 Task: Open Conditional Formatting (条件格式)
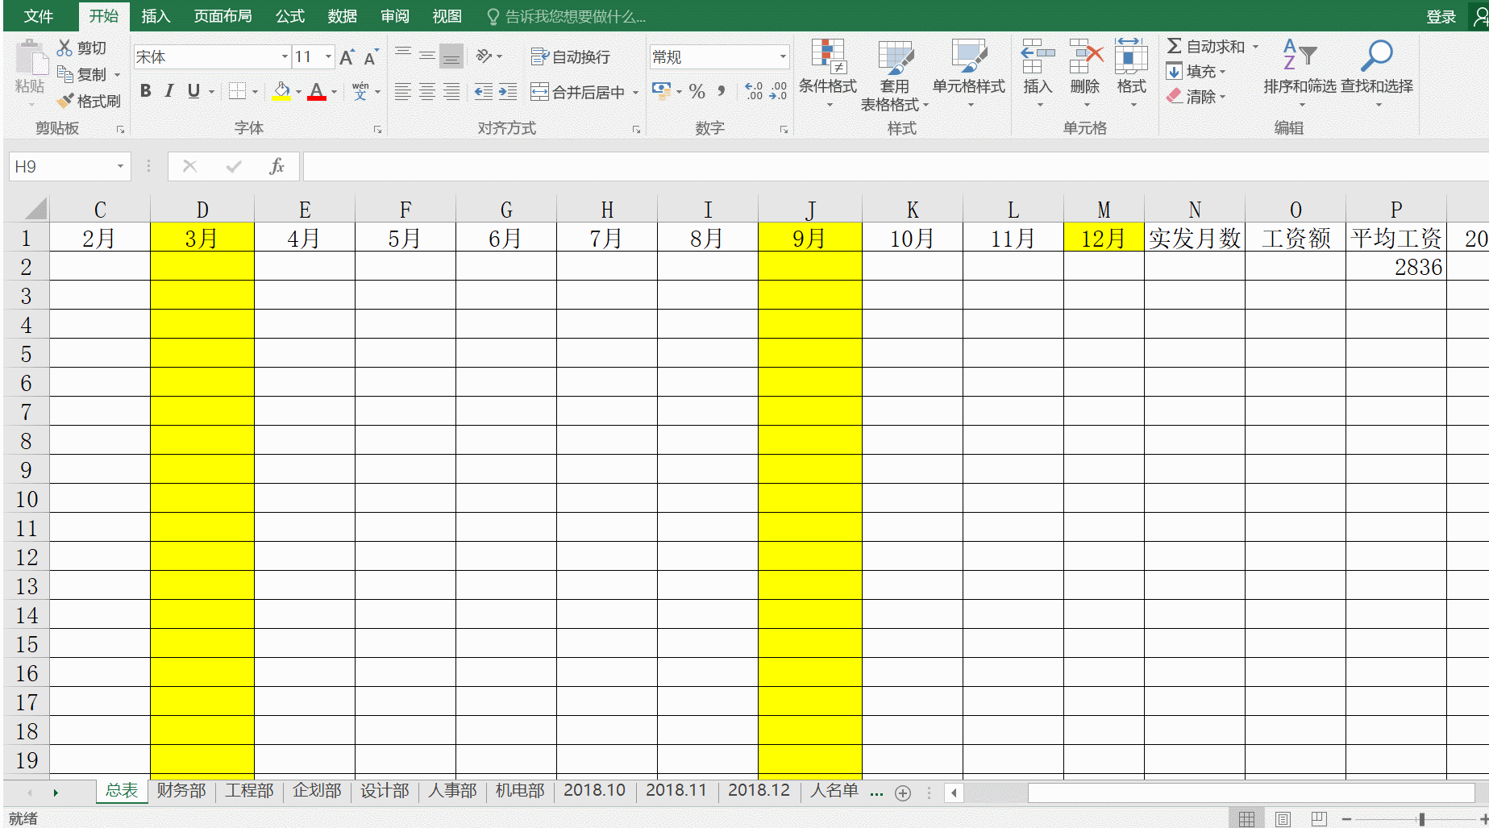point(828,74)
